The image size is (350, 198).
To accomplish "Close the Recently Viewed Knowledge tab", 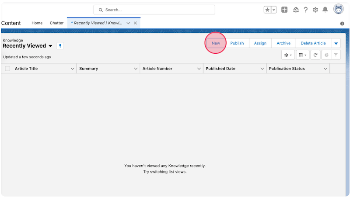I will 135,23.
